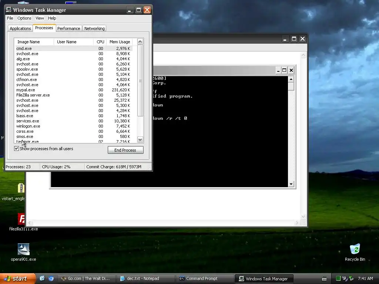Click the End Process button
The height and width of the screenshot is (284, 379).
[x=125, y=150]
